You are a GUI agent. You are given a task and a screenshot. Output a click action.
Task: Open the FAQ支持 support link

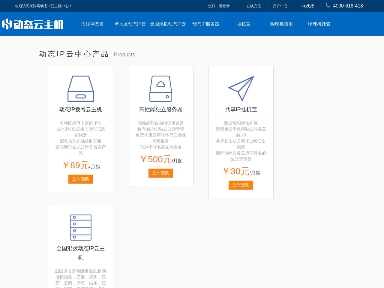[x=306, y=6]
